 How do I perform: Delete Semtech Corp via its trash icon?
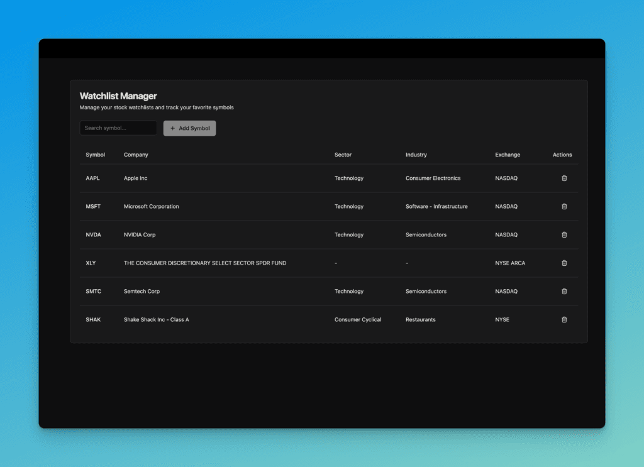(x=564, y=291)
